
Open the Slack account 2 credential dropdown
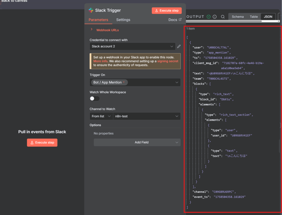132,46
